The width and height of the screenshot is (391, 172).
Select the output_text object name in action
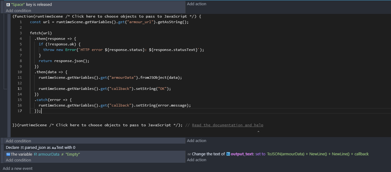click(242, 154)
